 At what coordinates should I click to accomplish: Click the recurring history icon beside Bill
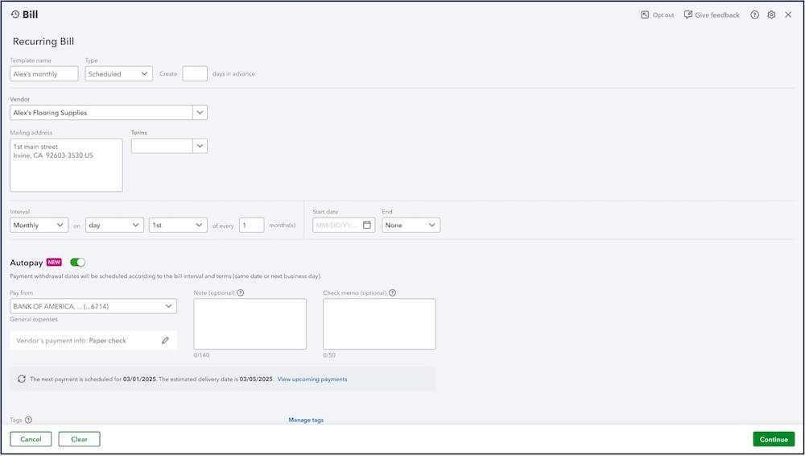click(x=14, y=15)
